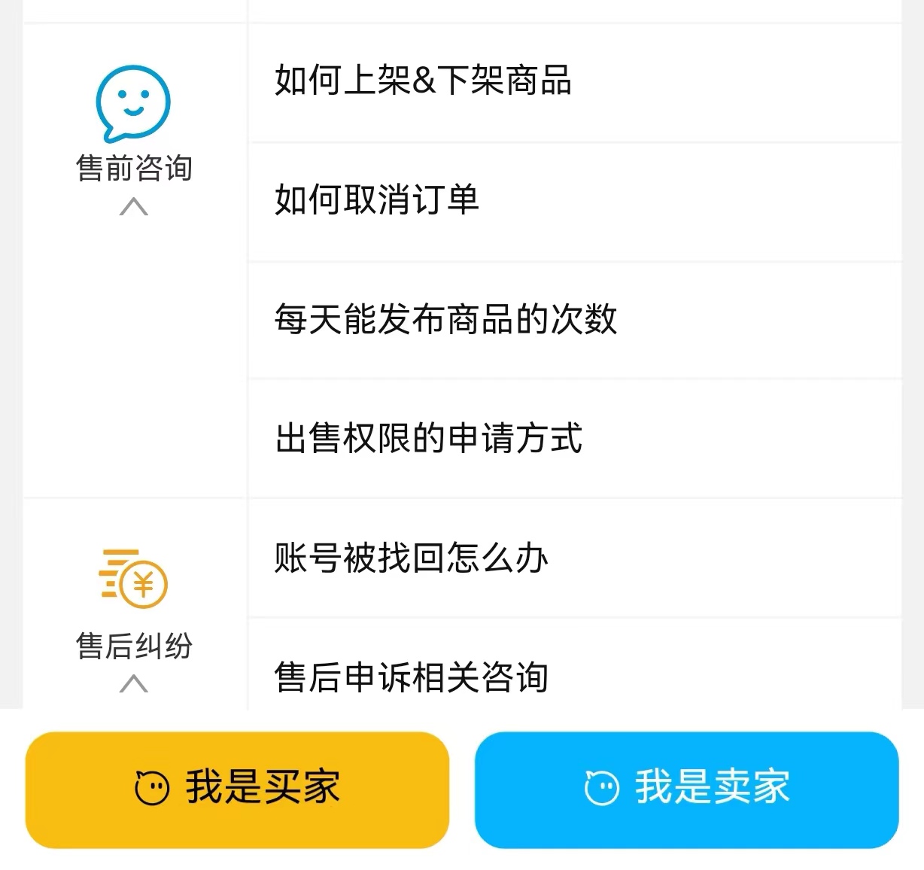Tap the 我是卖家 text
Viewport: 924px width, 870px height.
(712, 788)
